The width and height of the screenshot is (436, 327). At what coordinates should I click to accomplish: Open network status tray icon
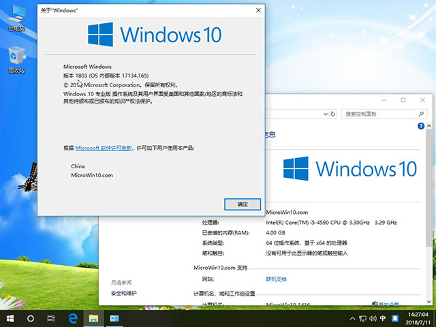362,319
